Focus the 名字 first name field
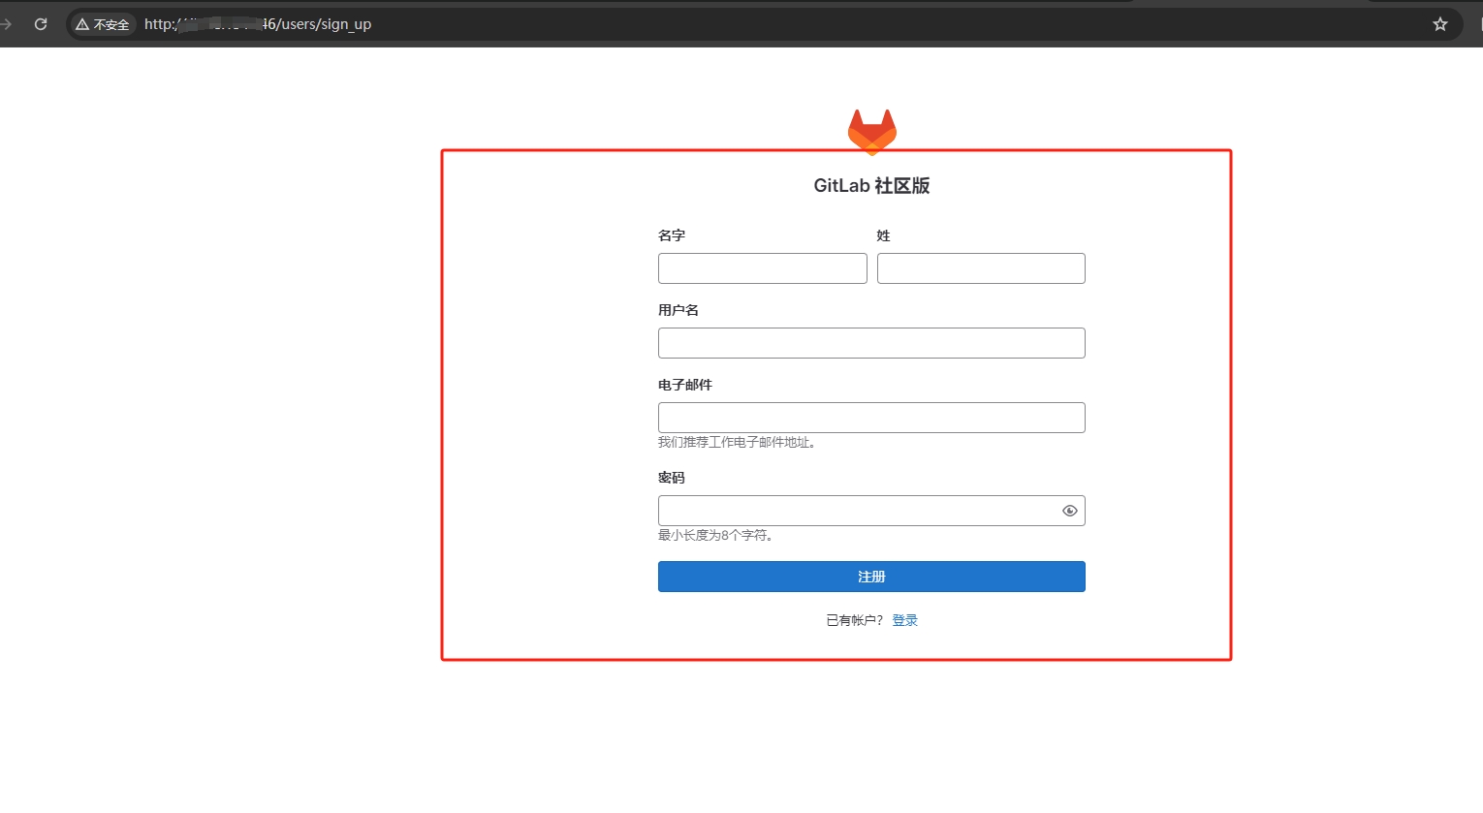Screen dimensions: 1483x813 763,268
